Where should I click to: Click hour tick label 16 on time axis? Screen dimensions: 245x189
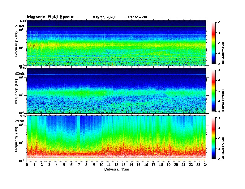146,165
